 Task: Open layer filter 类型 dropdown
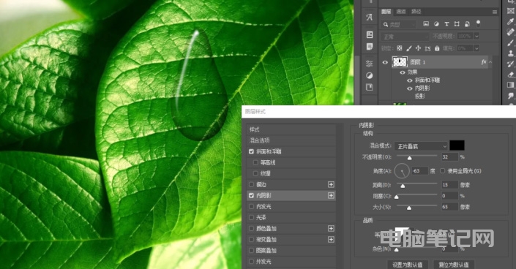pos(399,24)
